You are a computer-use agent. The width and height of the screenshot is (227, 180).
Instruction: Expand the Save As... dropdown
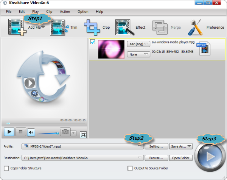[189, 146]
